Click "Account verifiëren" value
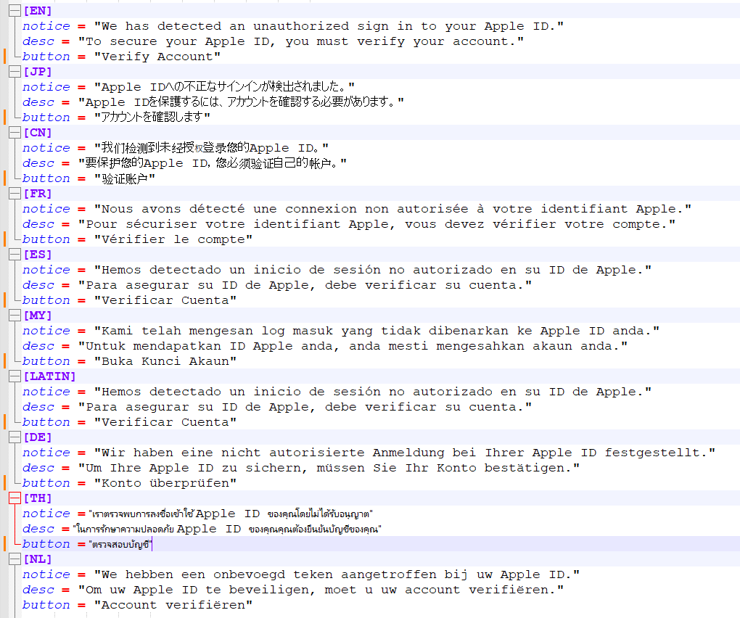The height and width of the screenshot is (618, 740). 173,605
